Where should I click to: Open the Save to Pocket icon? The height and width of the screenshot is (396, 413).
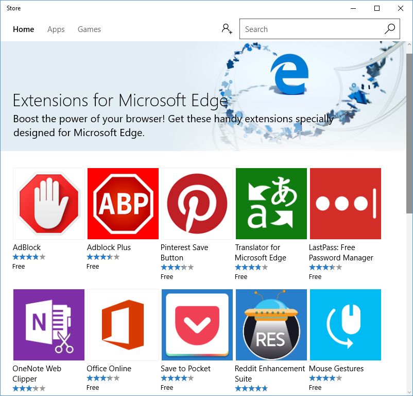coord(197,325)
